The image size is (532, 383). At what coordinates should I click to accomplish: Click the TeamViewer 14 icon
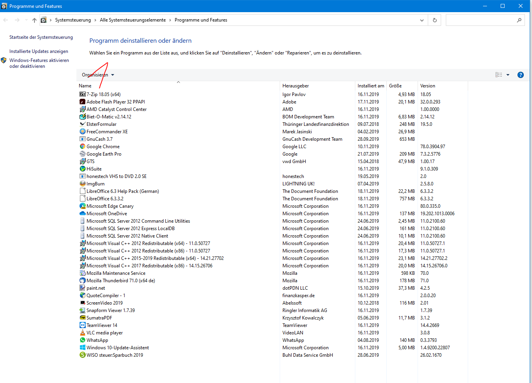[82, 325]
